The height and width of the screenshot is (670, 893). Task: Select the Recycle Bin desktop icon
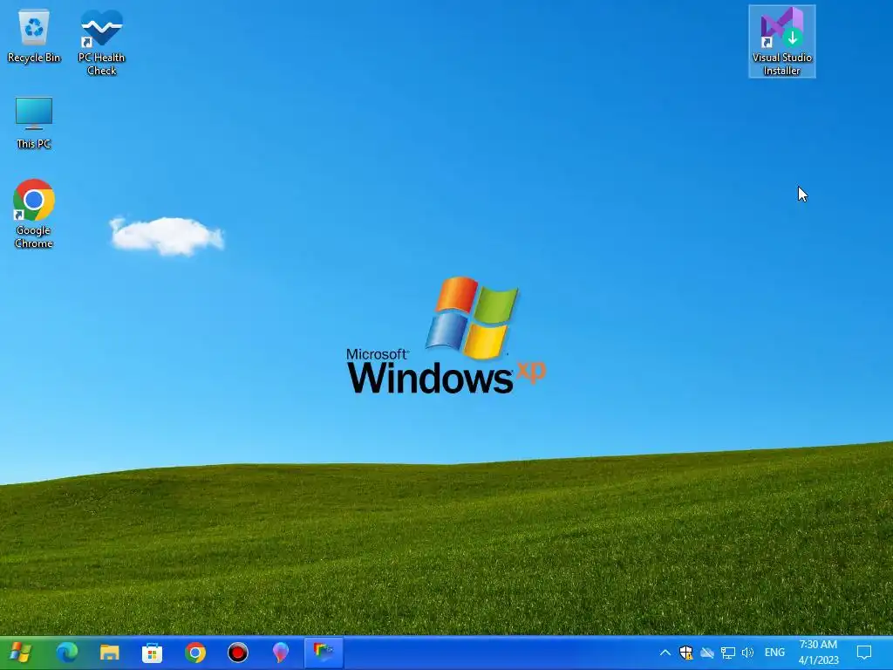click(34, 36)
